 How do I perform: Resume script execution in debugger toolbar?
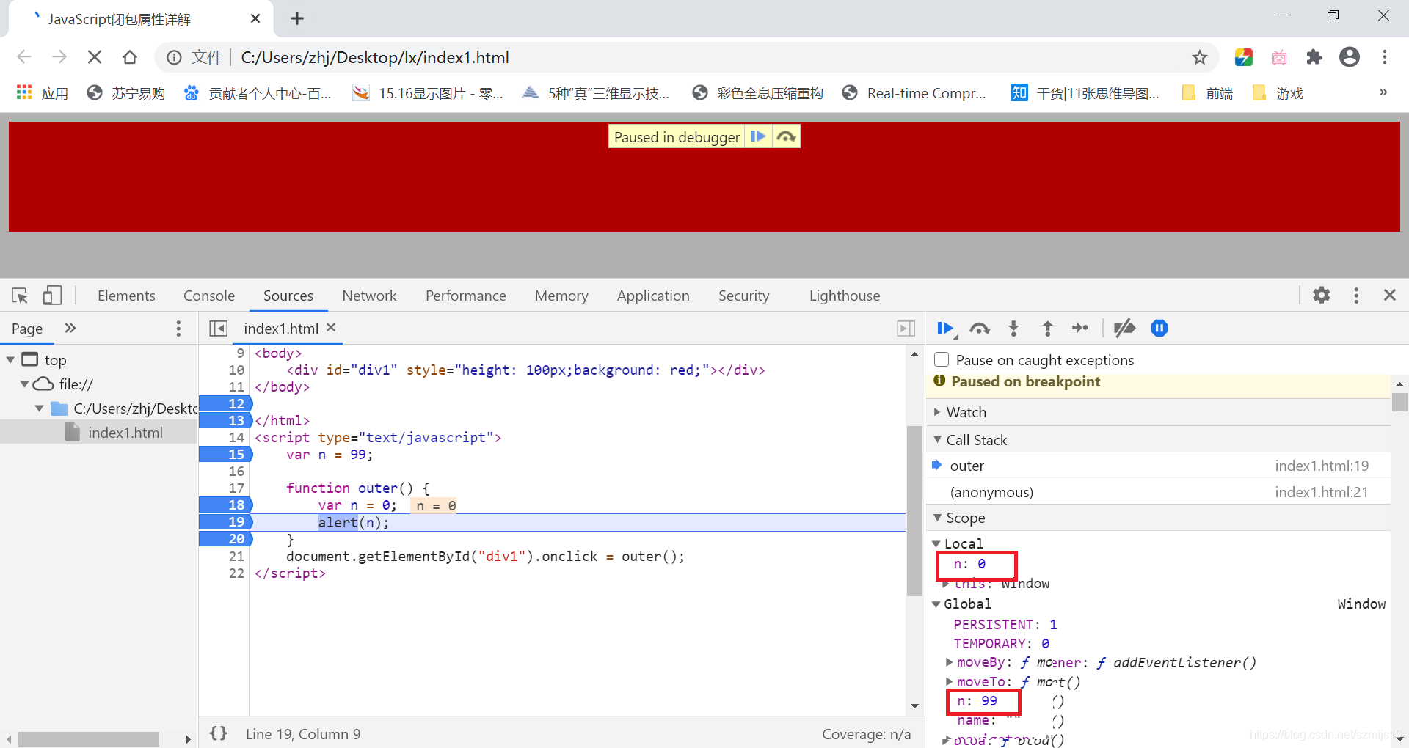click(x=946, y=329)
